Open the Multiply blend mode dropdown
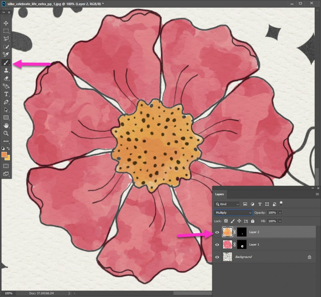 coord(233,213)
